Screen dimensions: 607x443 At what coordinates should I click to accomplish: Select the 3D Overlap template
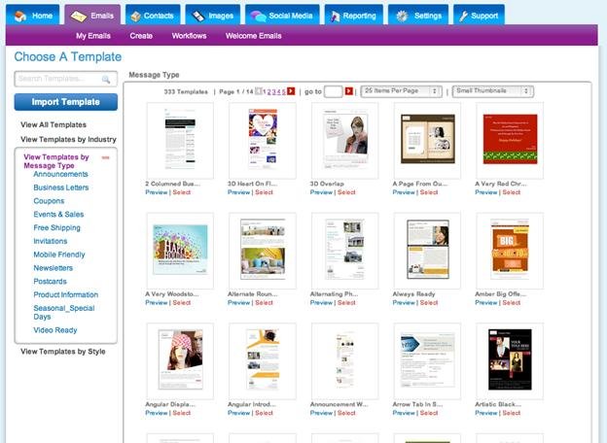coord(346,192)
